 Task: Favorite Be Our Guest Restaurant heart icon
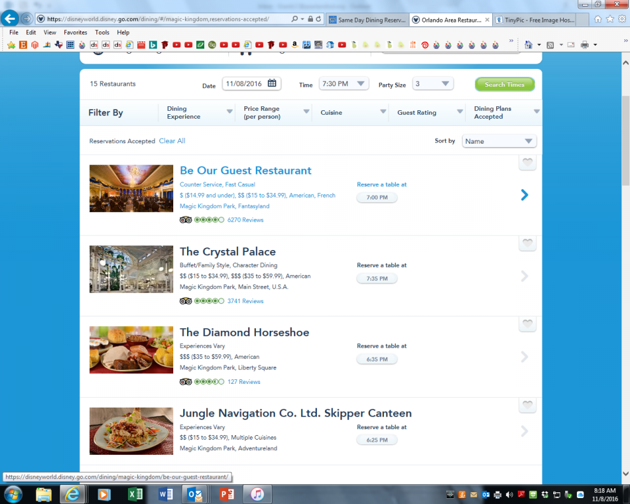(527, 163)
